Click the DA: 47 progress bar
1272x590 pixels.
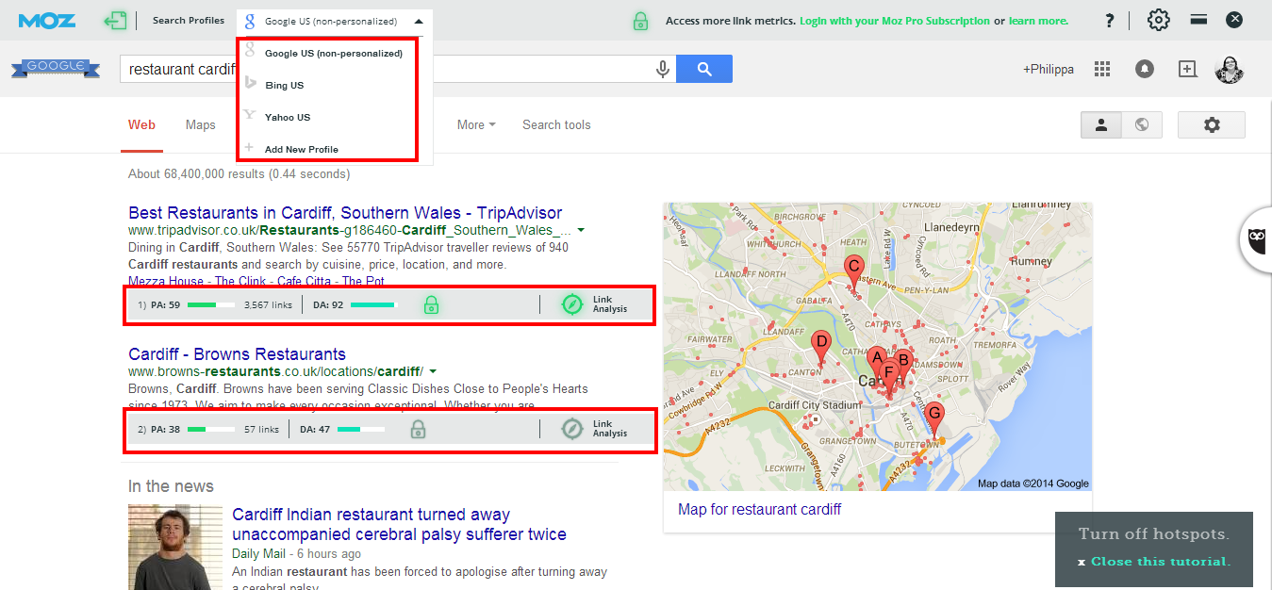click(x=361, y=429)
